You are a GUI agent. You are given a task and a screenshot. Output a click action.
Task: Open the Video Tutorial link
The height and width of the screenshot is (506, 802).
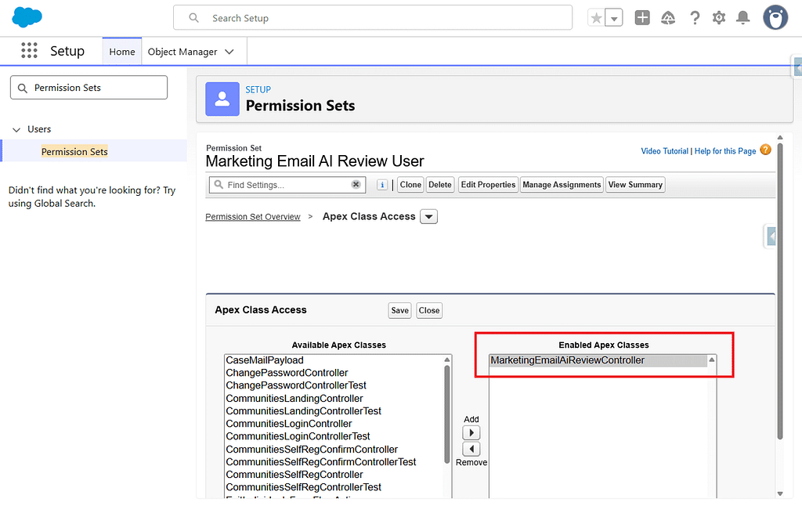pos(664,151)
